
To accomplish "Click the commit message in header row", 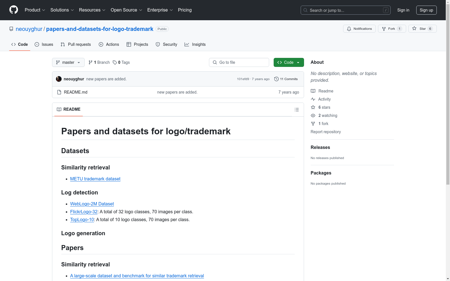I will coord(106,79).
